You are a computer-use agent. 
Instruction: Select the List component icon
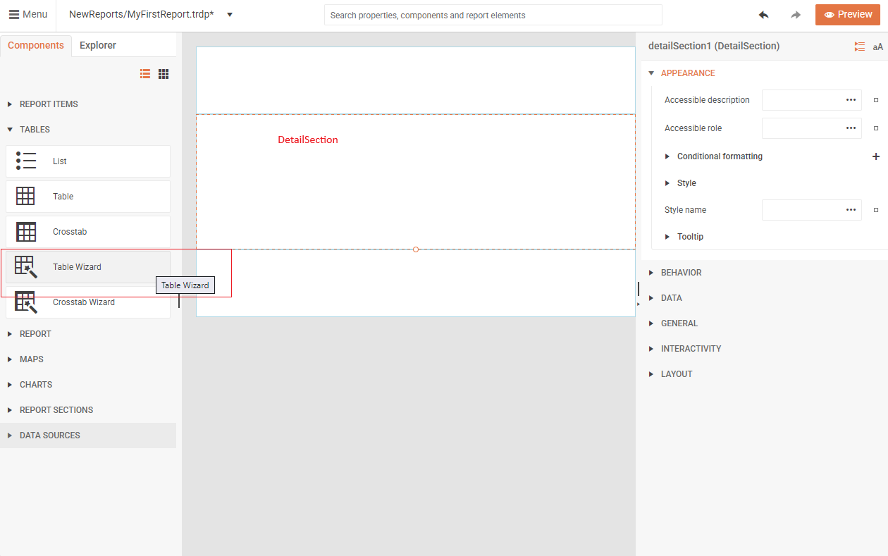[26, 161]
